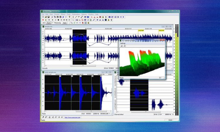Click the Pause button in transport toolbar

(55, 20)
